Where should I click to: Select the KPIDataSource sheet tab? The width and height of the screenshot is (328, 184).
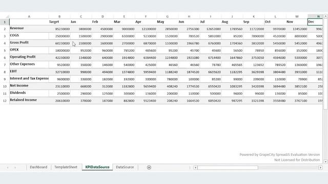click(97, 167)
